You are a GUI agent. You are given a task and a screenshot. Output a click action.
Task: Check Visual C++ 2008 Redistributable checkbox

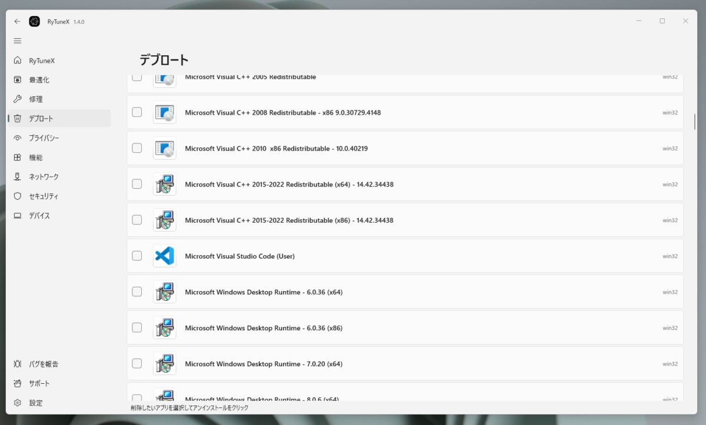[x=136, y=112]
